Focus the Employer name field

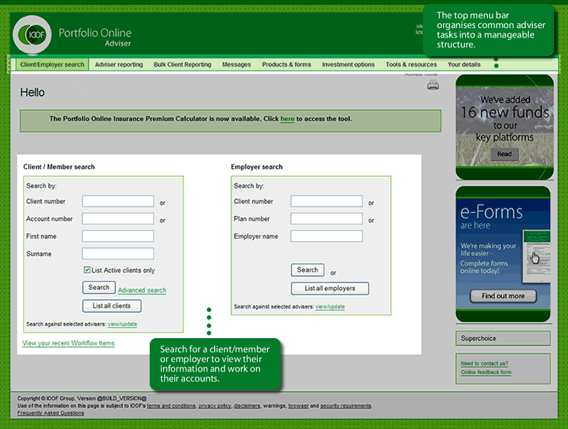point(327,236)
